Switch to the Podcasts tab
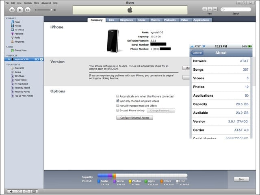The image size is (260, 195). click(170, 20)
